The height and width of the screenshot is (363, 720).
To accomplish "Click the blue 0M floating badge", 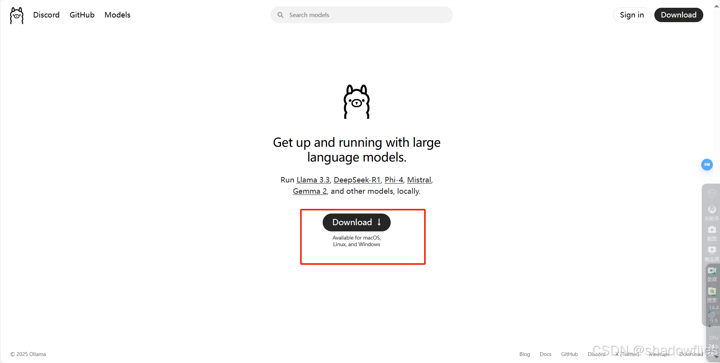I will [707, 165].
